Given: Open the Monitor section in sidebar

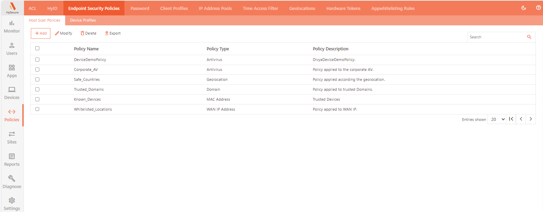Looking at the screenshot, I should [x=12, y=26].
